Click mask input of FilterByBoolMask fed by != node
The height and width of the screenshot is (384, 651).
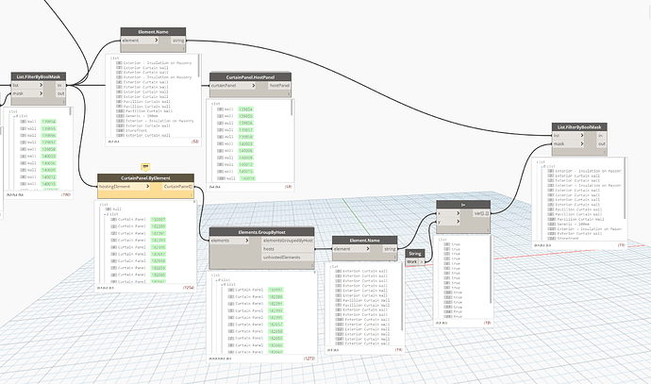click(568, 143)
